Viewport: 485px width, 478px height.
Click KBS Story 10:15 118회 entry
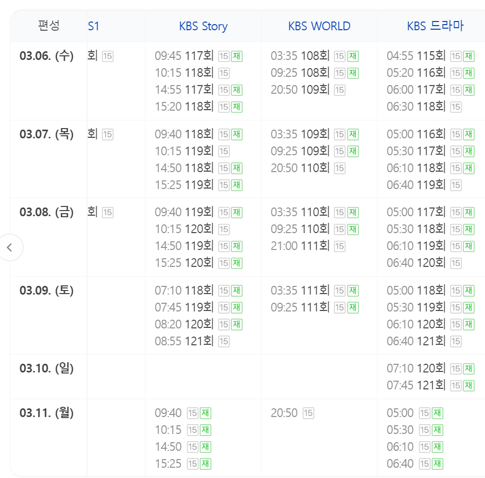[192, 73]
